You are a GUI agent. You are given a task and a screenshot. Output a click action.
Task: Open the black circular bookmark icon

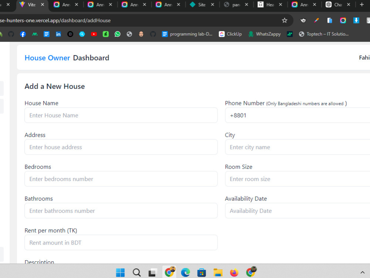[x=70, y=34]
